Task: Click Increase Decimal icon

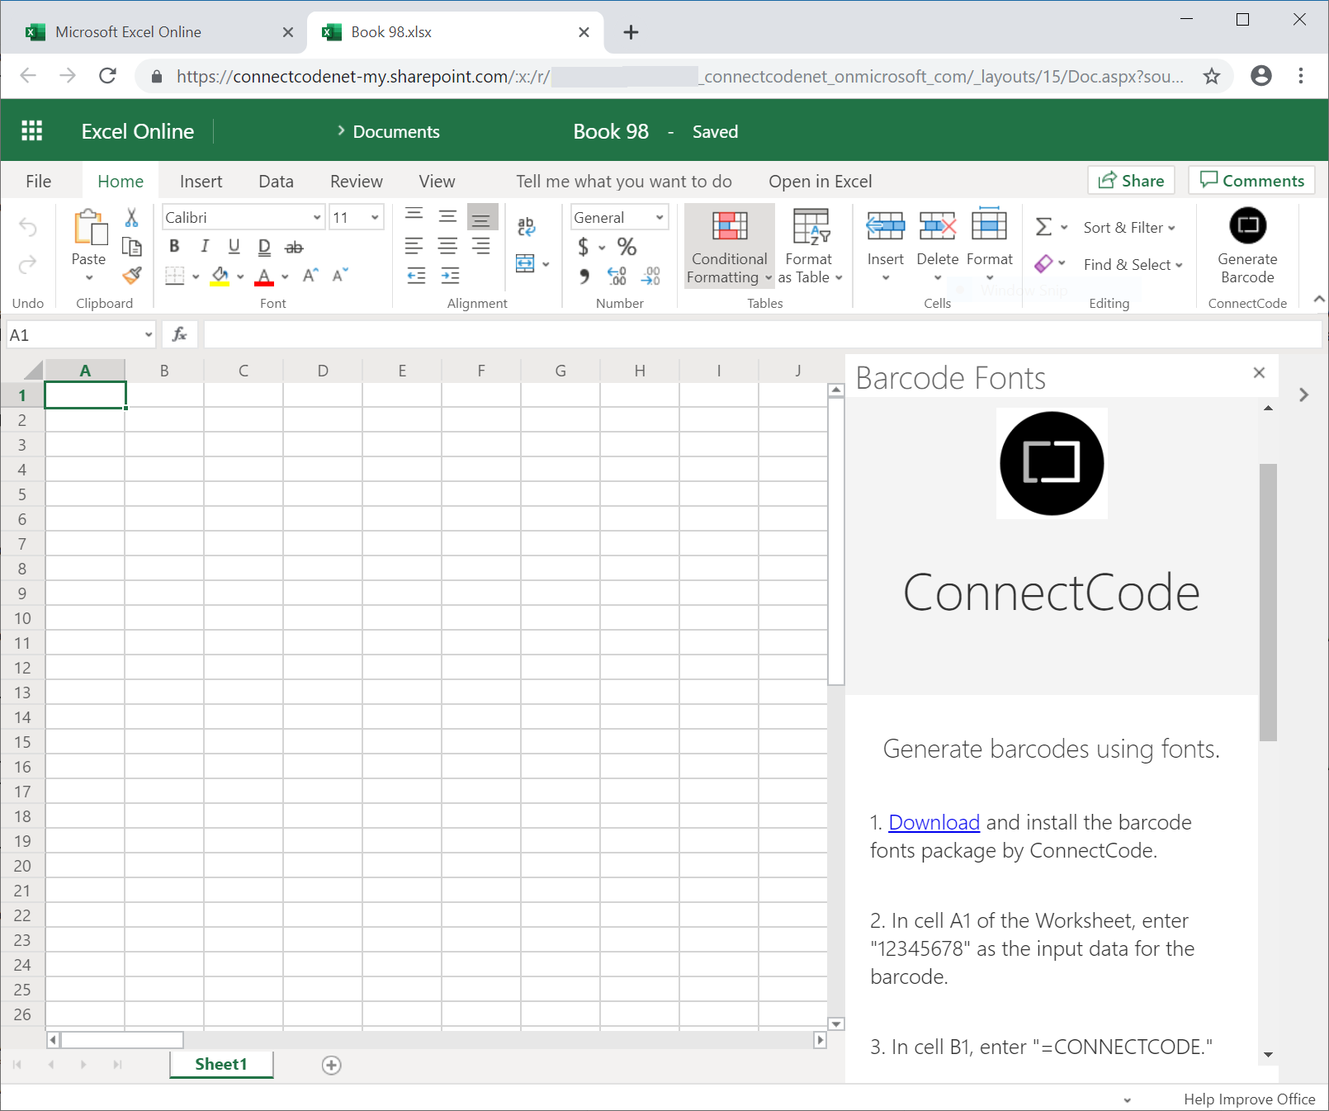Action: click(617, 276)
